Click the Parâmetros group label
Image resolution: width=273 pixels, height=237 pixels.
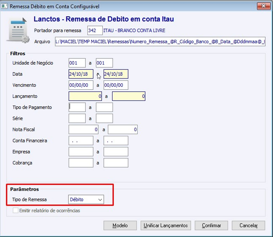(x=25, y=189)
